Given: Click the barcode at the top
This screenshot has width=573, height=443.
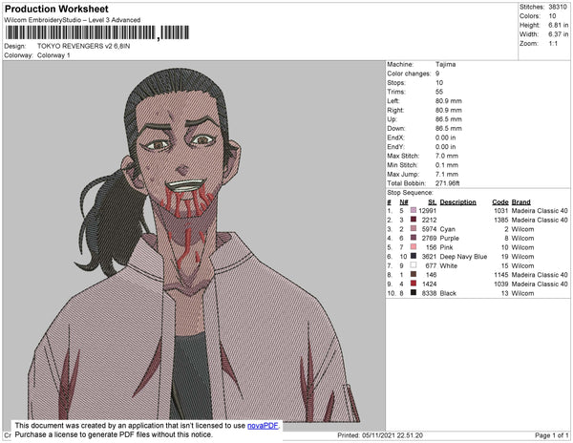Looking at the screenshot, I should (x=97, y=32).
